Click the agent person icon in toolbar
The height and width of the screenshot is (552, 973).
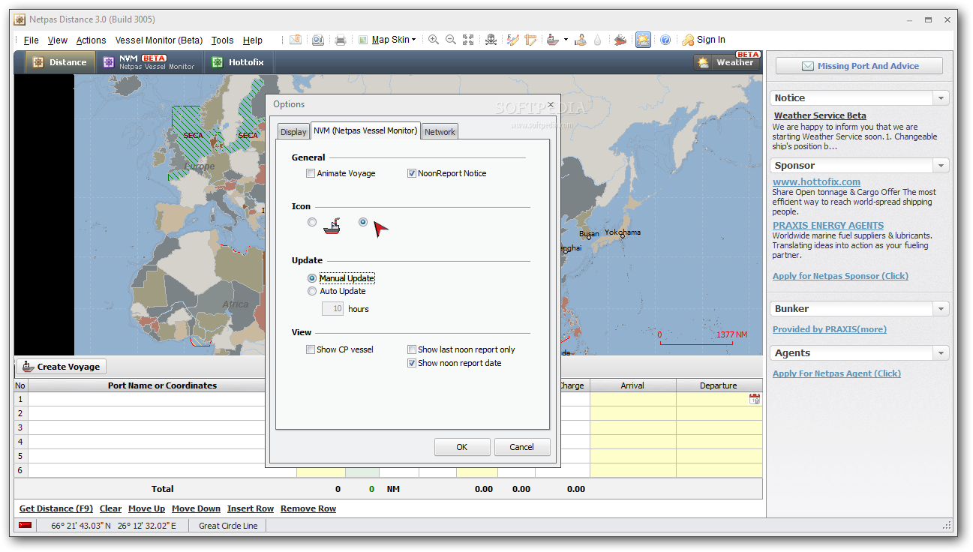(580, 40)
